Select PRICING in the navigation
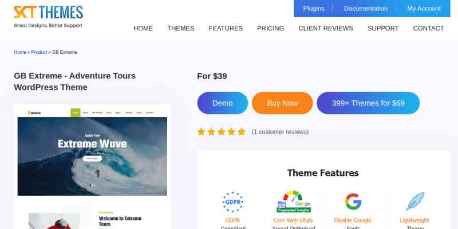The image size is (458, 229). (270, 28)
